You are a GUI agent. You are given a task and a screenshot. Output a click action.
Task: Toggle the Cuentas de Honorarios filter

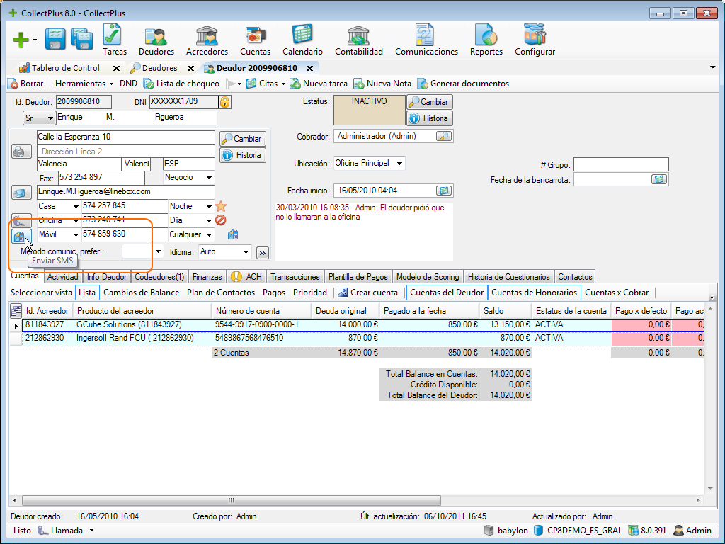click(534, 293)
